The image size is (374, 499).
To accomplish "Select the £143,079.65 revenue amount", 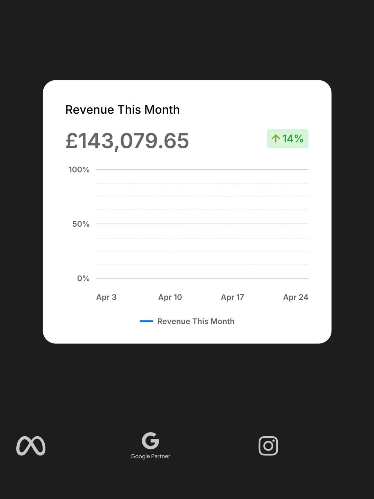I will tap(127, 141).
